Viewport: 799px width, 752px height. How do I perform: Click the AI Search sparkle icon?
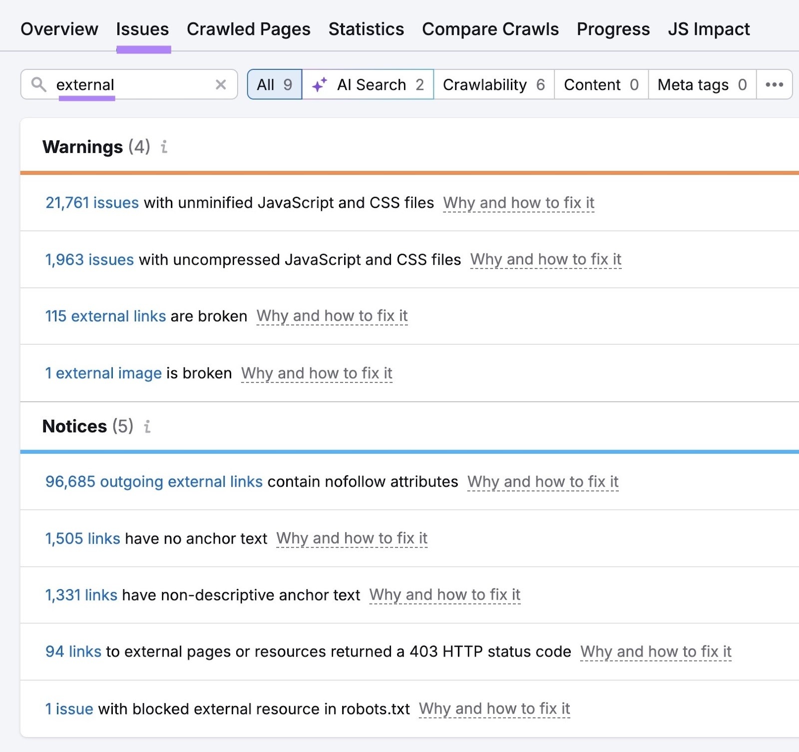(x=320, y=84)
